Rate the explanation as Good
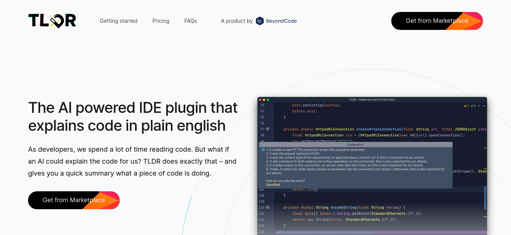 [270, 185]
